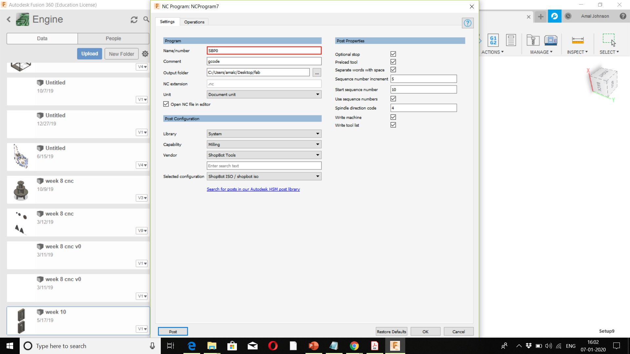
Task: Switch to the People tab
Action: point(113,38)
